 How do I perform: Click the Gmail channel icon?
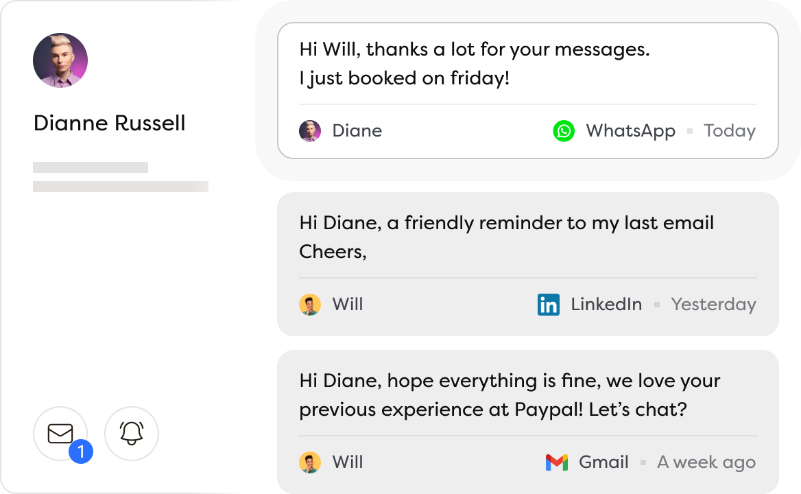[x=557, y=462]
